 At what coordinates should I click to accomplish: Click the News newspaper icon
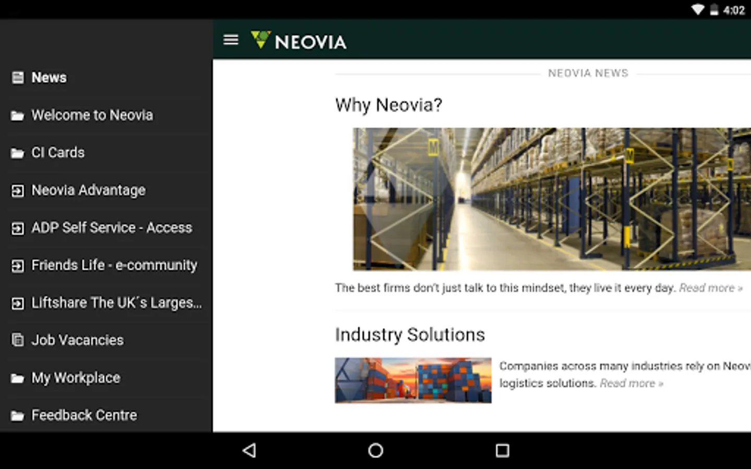point(18,78)
